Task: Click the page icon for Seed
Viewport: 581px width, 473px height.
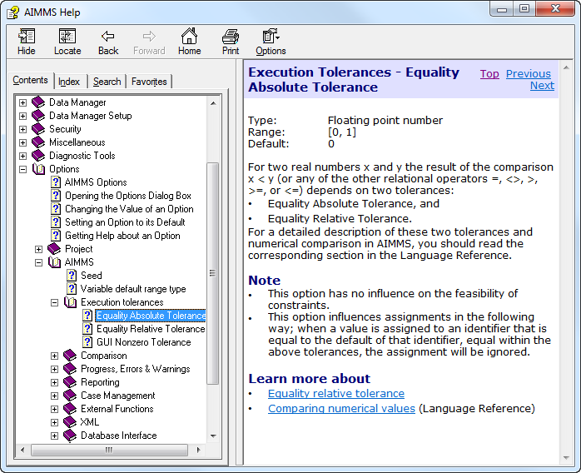Action: [72, 276]
